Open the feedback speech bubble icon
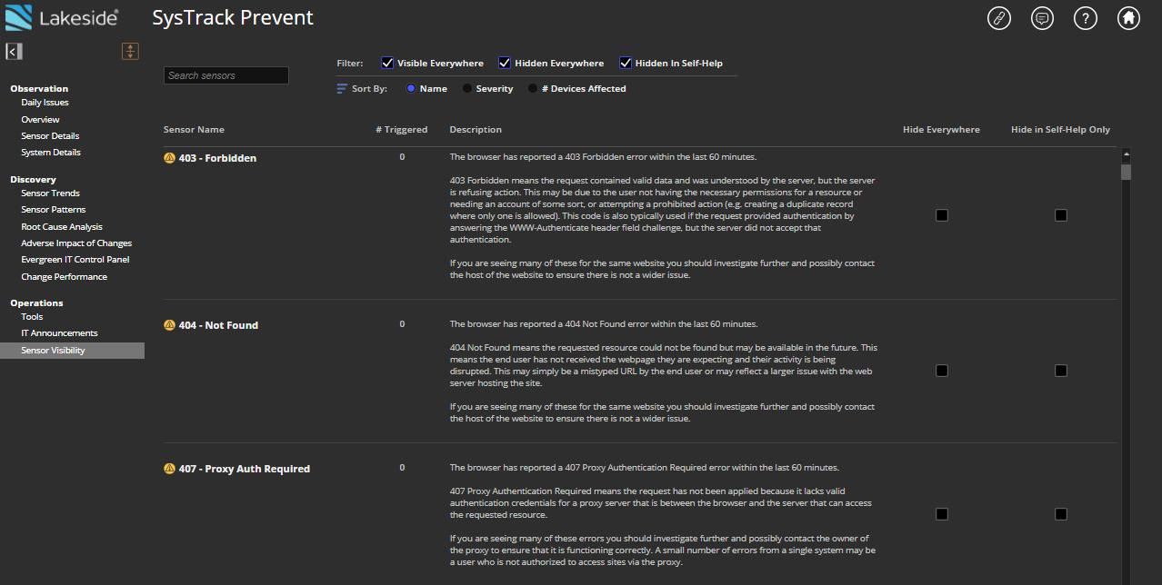Screen dimensions: 1162x585 (1042, 18)
